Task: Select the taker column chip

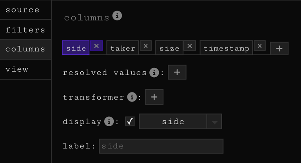Action: tap(123, 48)
